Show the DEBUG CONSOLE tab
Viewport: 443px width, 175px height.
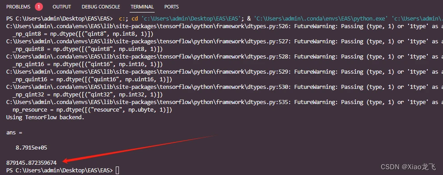(101, 7)
